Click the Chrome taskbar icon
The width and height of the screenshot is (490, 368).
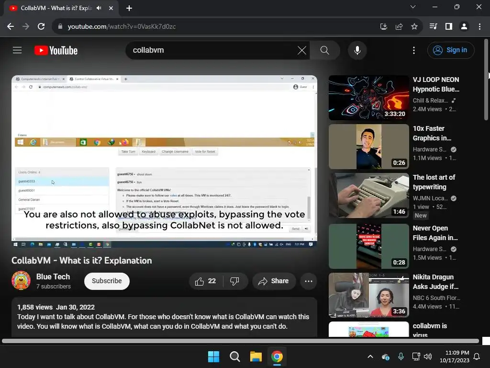(x=277, y=356)
